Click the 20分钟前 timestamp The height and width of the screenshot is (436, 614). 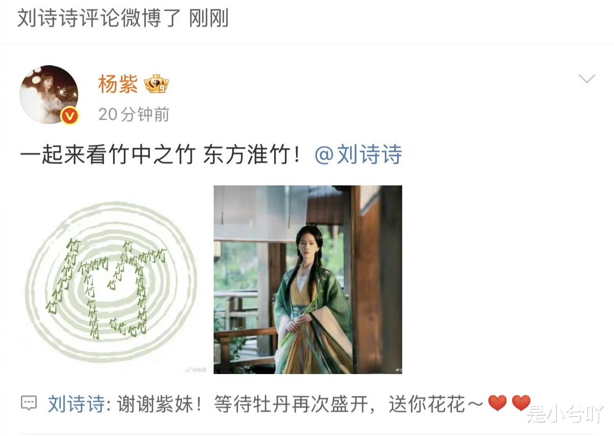tap(134, 114)
